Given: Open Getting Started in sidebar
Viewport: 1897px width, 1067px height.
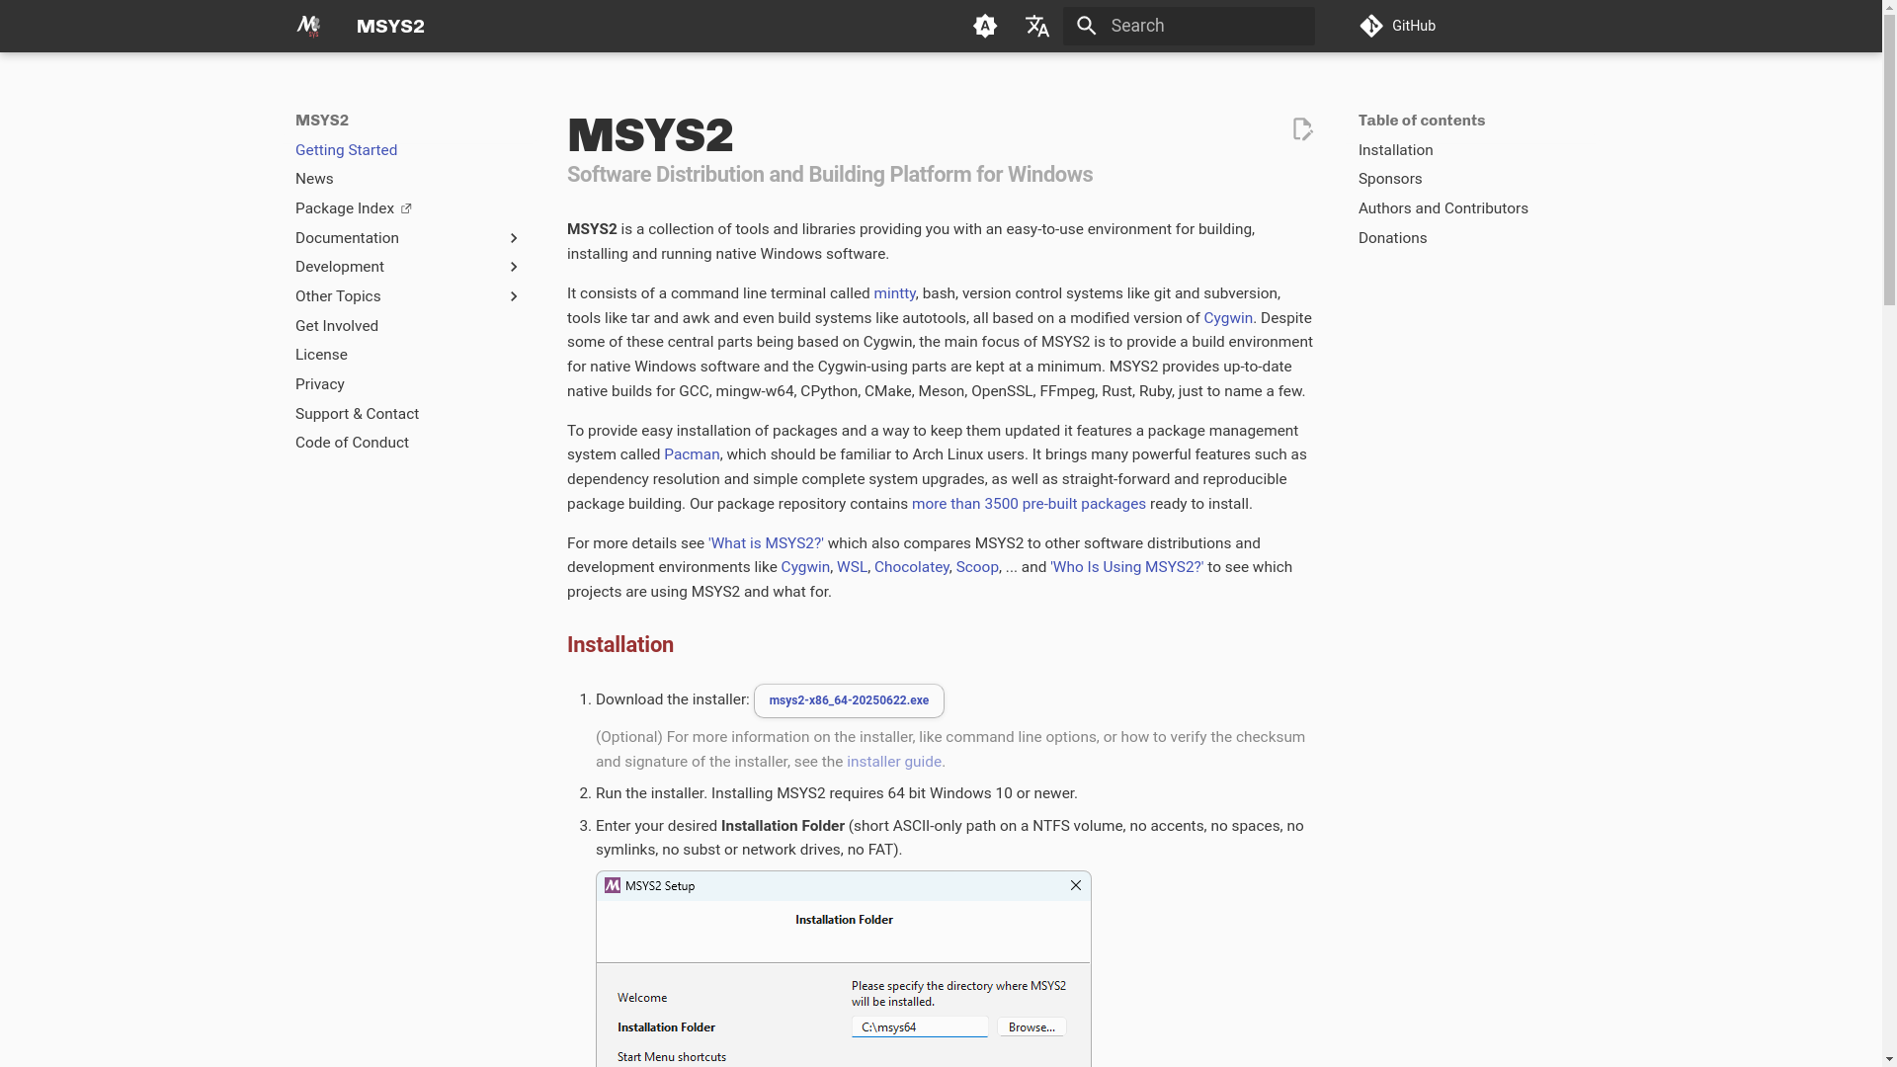Looking at the screenshot, I should [x=346, y=150].
